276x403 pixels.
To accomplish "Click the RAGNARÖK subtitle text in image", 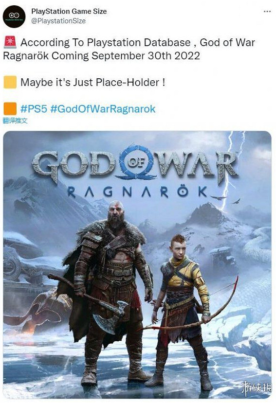I will (137, 192).
